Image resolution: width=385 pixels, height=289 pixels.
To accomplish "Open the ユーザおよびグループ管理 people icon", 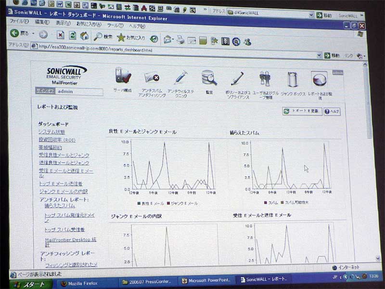I will point(265,79).
